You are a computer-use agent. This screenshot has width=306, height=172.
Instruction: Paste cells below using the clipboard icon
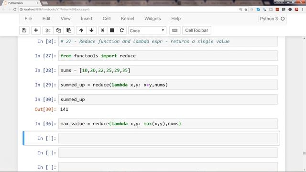[x=69, y=31]
